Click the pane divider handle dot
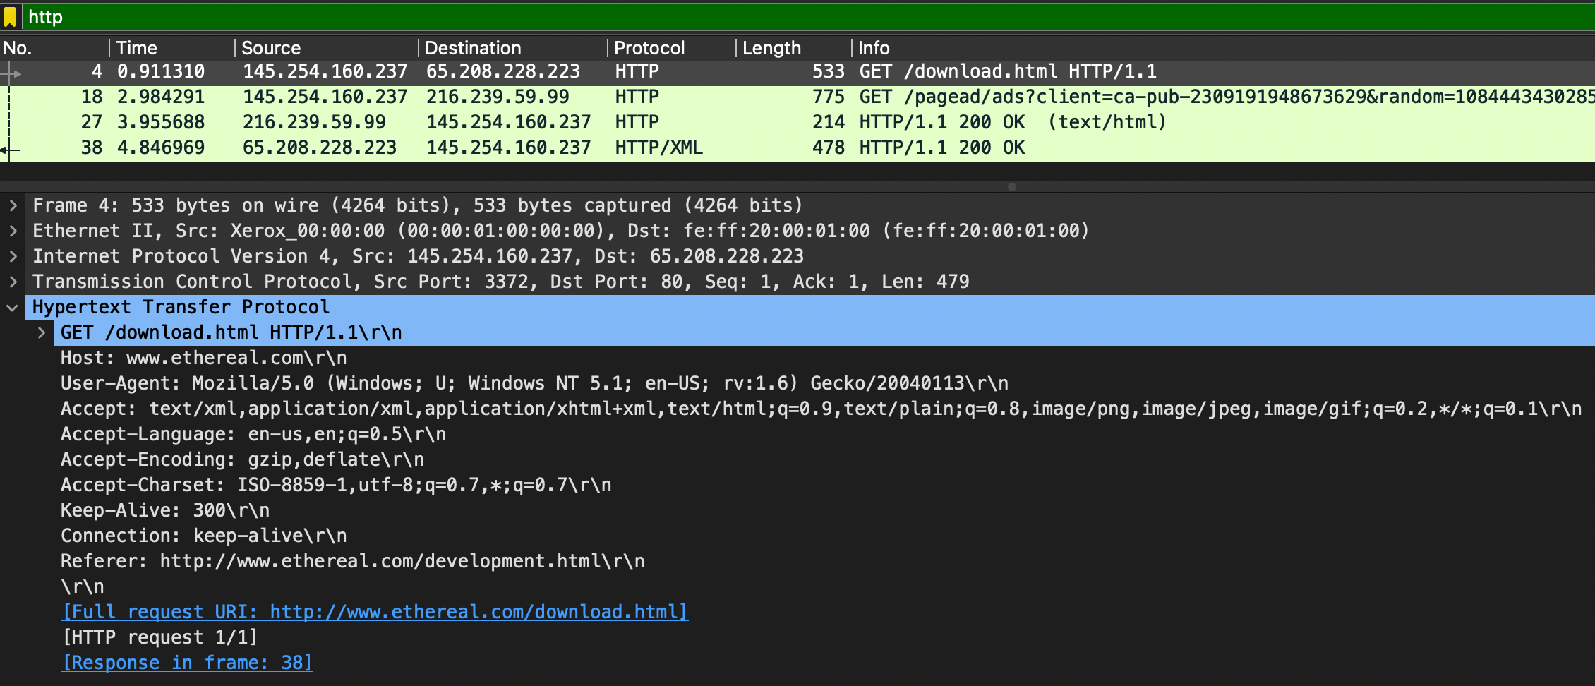The image size is (1595, 686). pos(1012,187)
